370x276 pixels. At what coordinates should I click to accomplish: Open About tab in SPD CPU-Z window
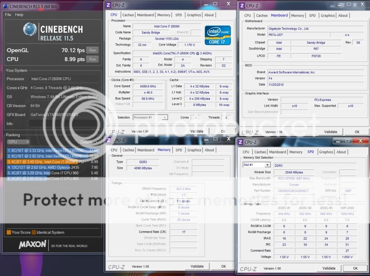[x=341, y=152]
